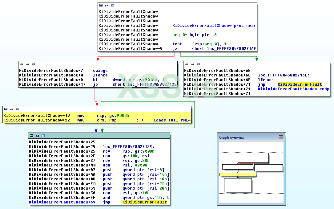The image size is (334, 209).
Task: Click the 'KiDivideErrorFaultShadow+22' address
Action: 36,120
